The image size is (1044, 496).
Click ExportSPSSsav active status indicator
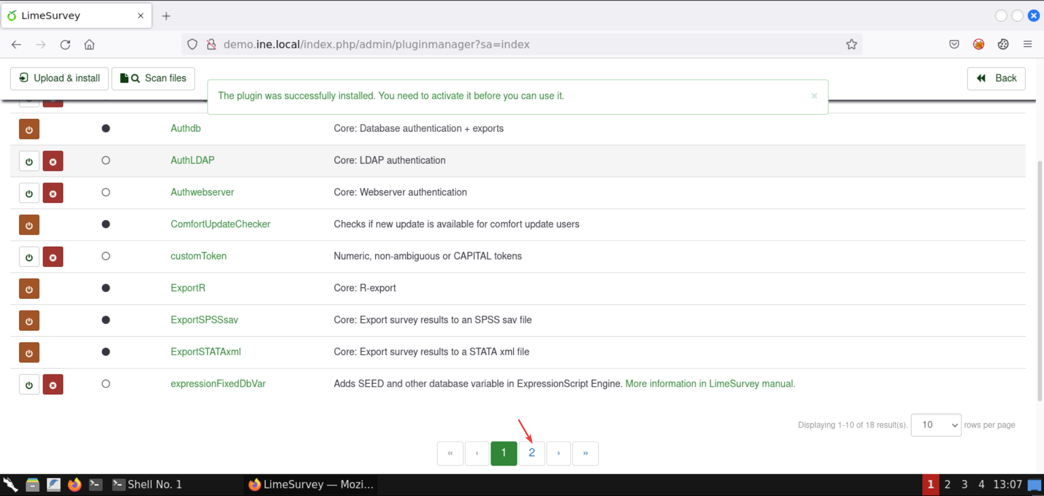pos(106,320)
